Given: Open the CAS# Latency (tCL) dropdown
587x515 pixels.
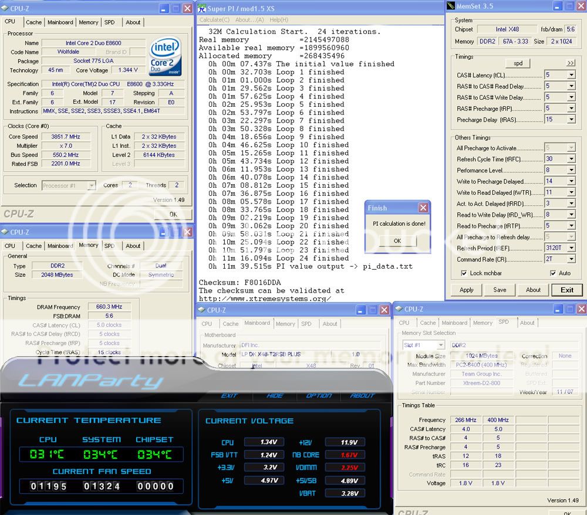Looking at the screenshot, I should coord(571,75).
